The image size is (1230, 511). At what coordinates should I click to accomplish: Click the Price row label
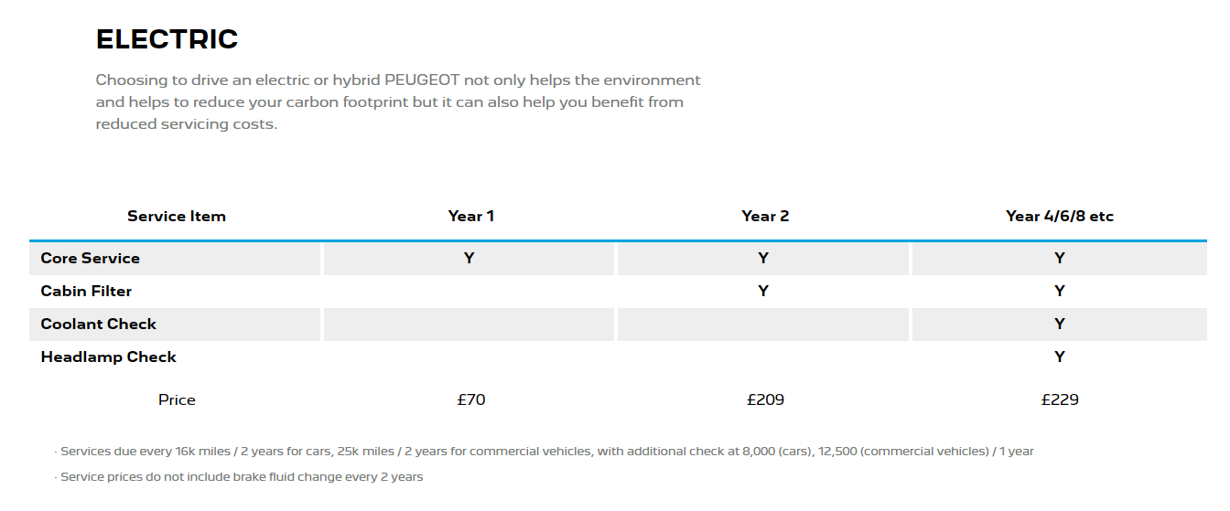click(x=177, y=400)
